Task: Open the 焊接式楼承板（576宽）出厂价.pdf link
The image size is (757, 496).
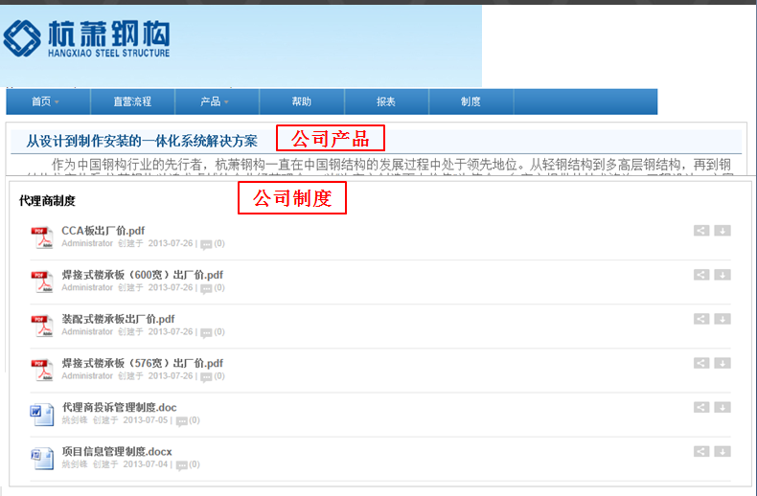Action: tap(142, 363)
